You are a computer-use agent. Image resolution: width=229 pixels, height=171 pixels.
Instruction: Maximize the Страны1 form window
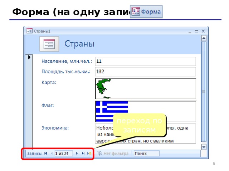click(196, 31)
